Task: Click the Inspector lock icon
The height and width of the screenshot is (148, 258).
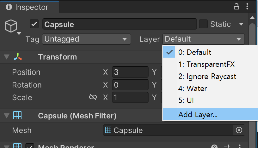Action: pos(236,7)
